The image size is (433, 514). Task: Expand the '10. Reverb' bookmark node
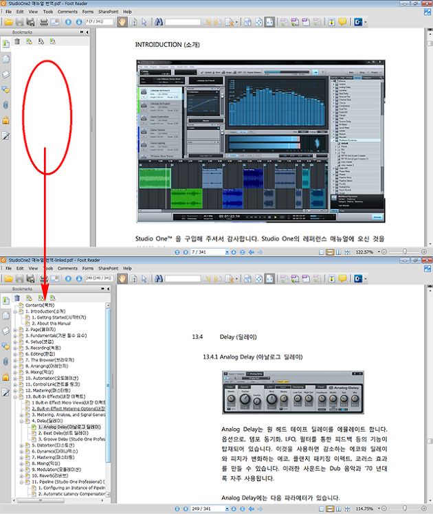(x=21, y=476)
